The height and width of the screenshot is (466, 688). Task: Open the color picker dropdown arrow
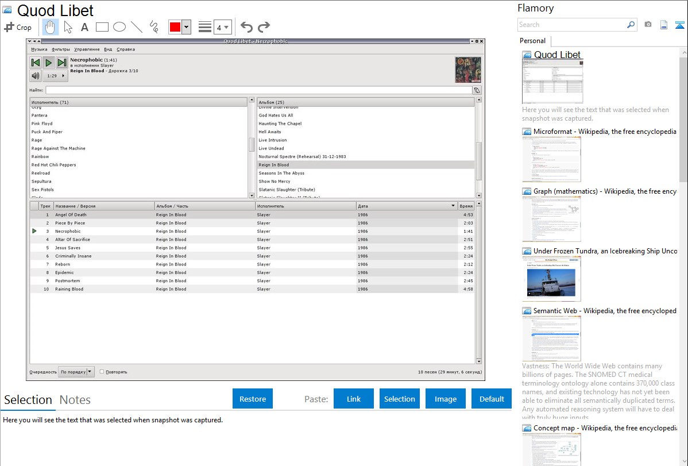186,27
